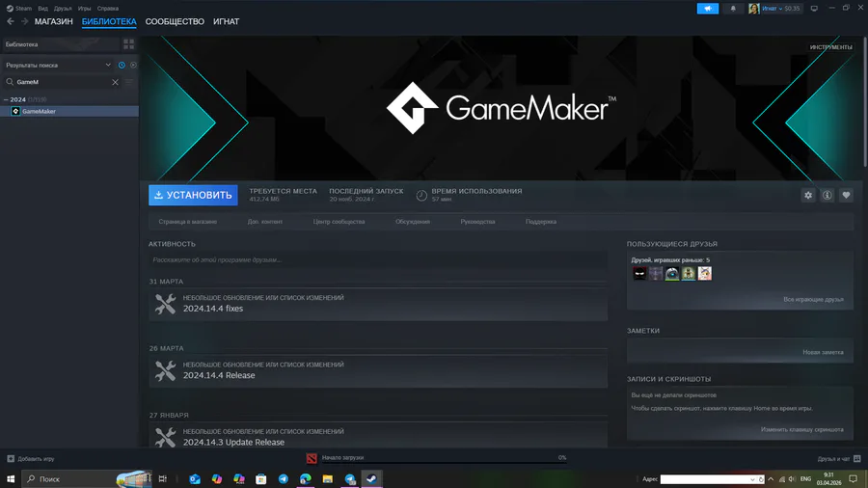Open the Игры menu
This screenshot has width=868, height=488.
[x=84, y=9]
